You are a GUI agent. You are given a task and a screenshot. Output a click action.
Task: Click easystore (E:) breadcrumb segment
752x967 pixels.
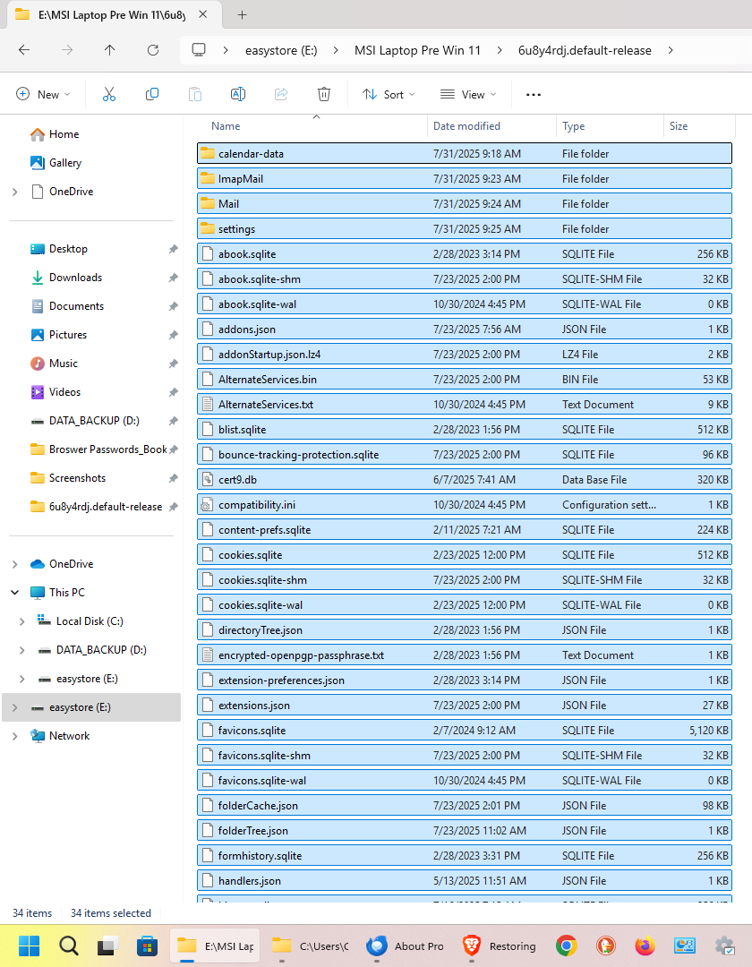click(x=281, y=50)
